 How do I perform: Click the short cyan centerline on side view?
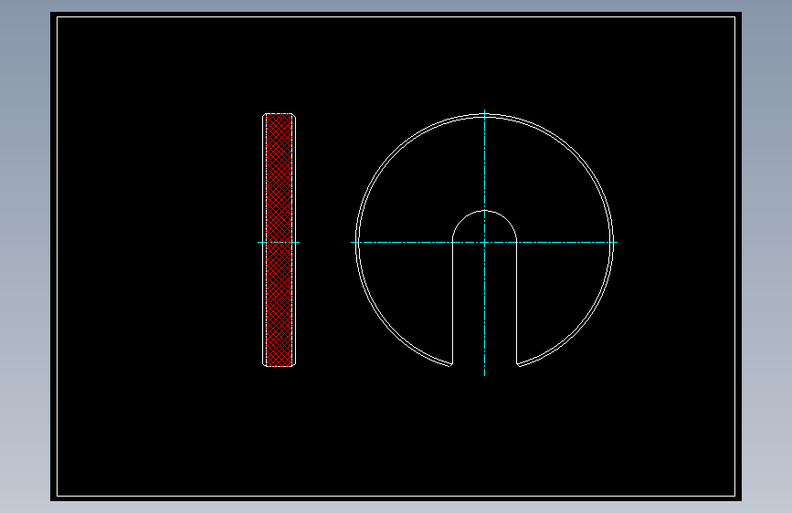pos(279,243)
